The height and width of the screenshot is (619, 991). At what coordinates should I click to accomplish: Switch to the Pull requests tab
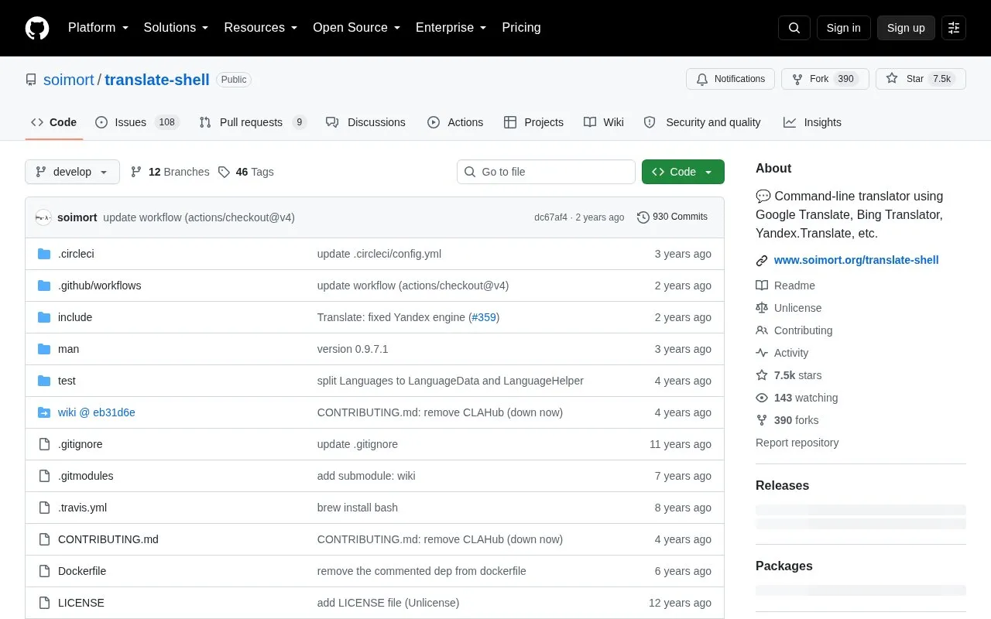click(252, 122)
